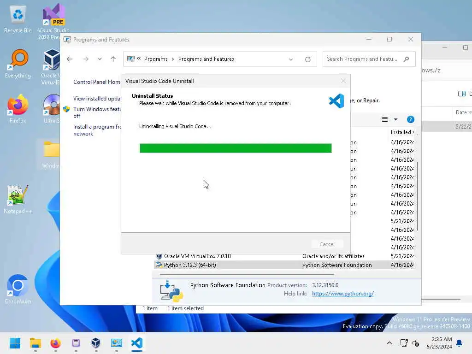Select the Python 3.12.3 (64-bit) row

click(284, 265)
